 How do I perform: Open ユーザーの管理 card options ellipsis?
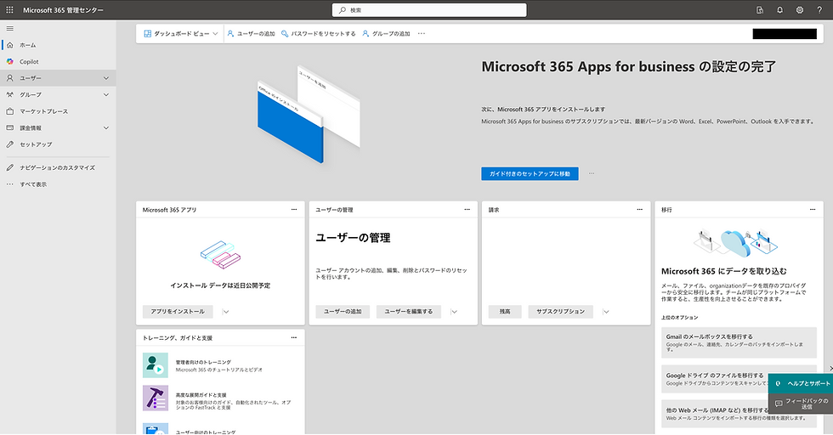[x=467, y=210]
